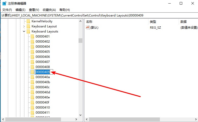Click folder icon of key 00000405
This screenshot has height=122, width=198.
coord(32,52)
